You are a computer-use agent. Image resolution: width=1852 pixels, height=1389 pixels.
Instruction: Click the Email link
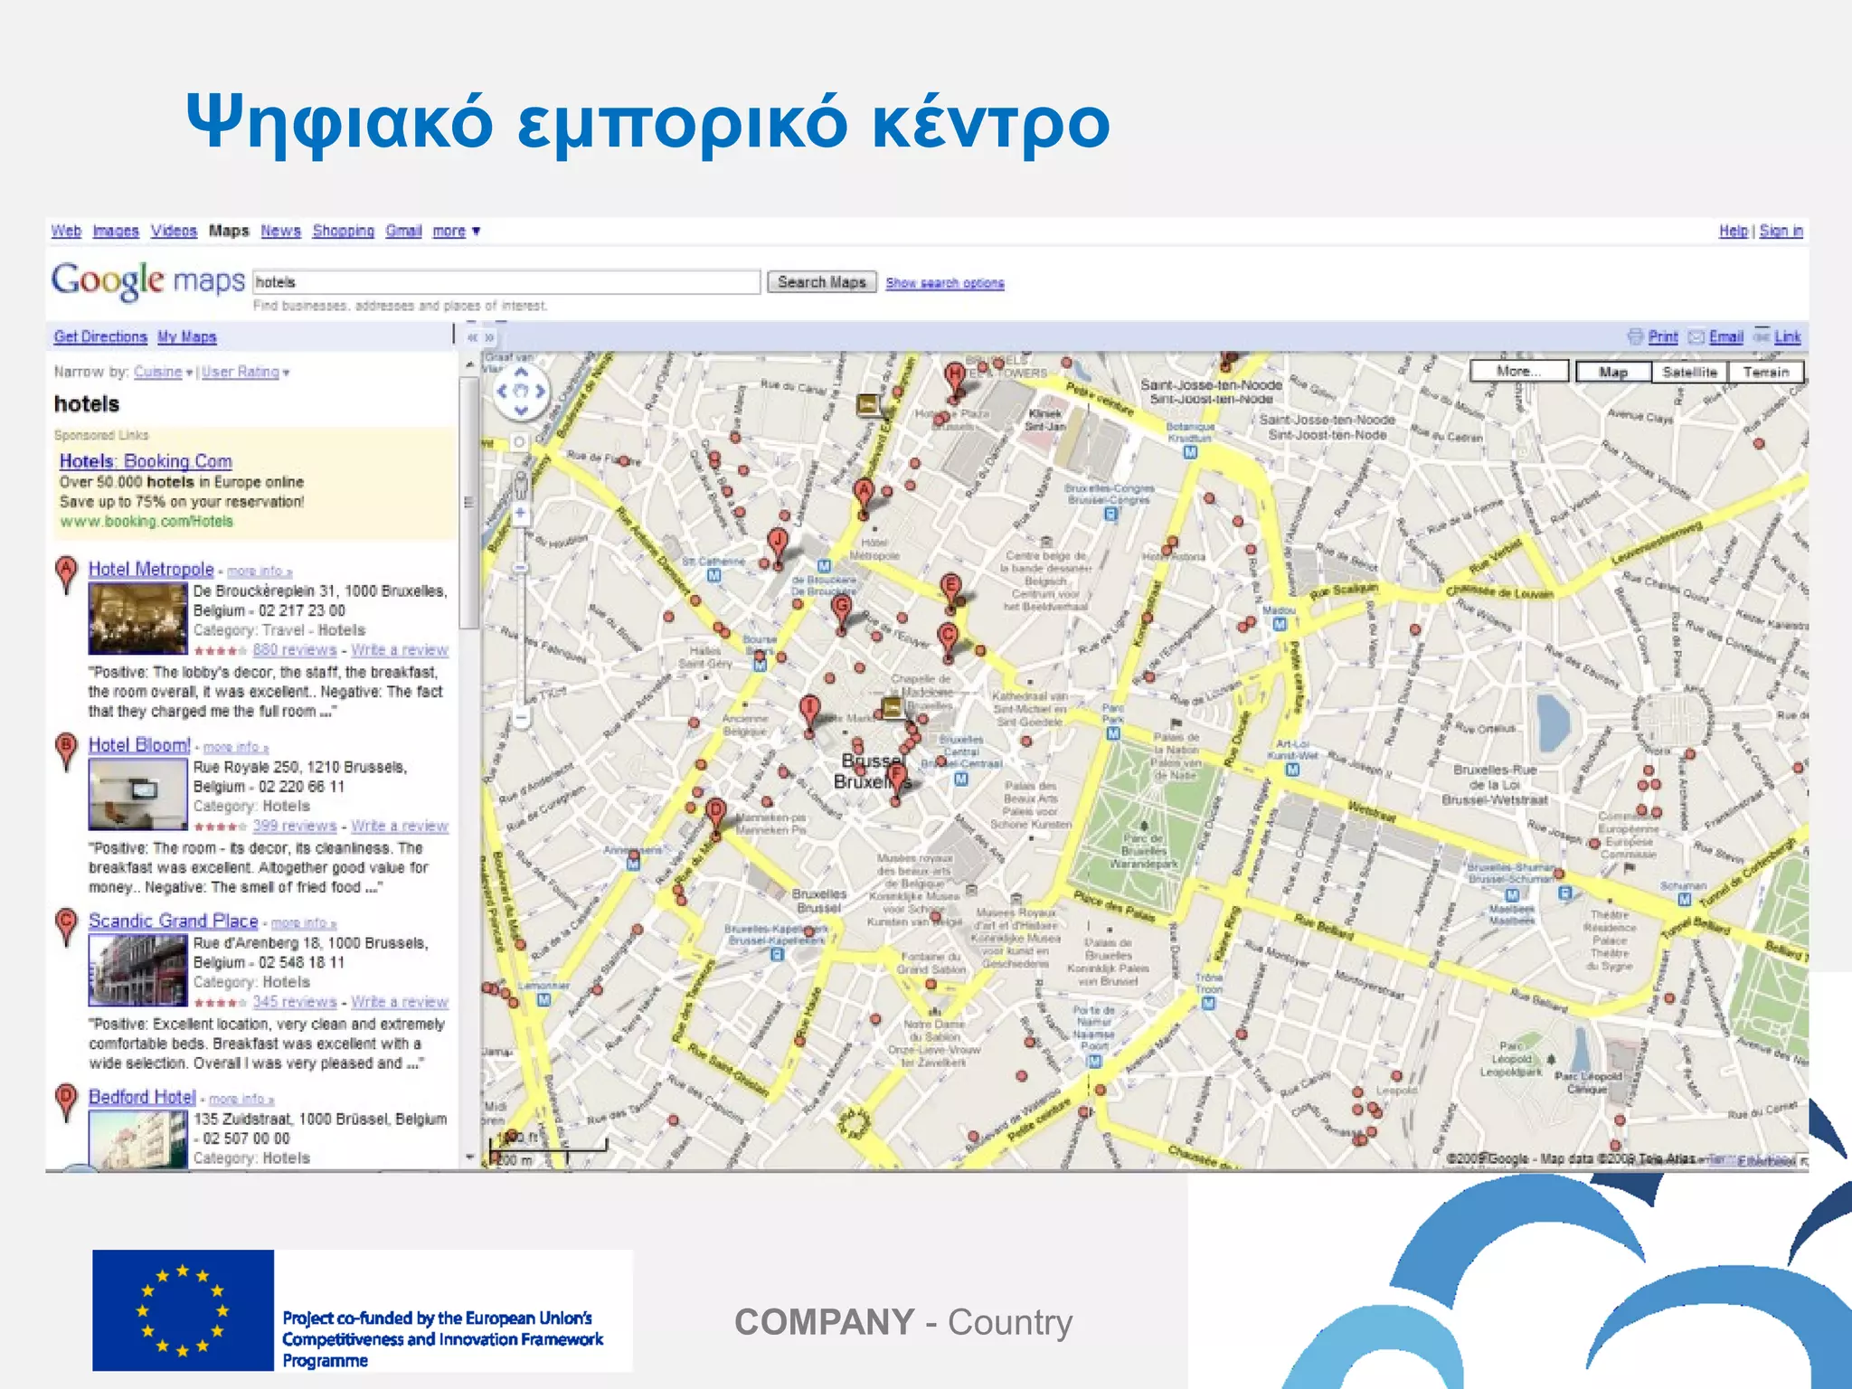coord(1725,336)
